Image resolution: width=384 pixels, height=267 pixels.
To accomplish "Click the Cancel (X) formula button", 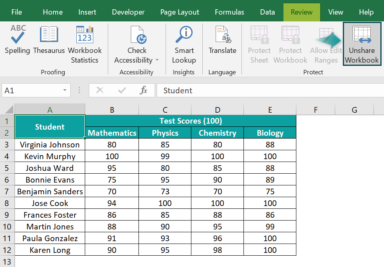I will (x=100, y=90).
